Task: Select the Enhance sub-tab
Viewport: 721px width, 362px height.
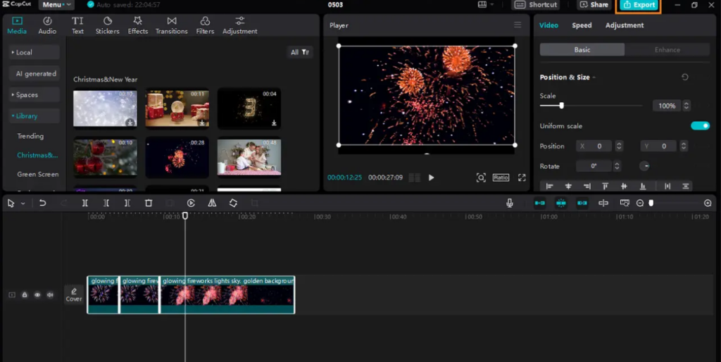Action: click(x=667, y=50)
